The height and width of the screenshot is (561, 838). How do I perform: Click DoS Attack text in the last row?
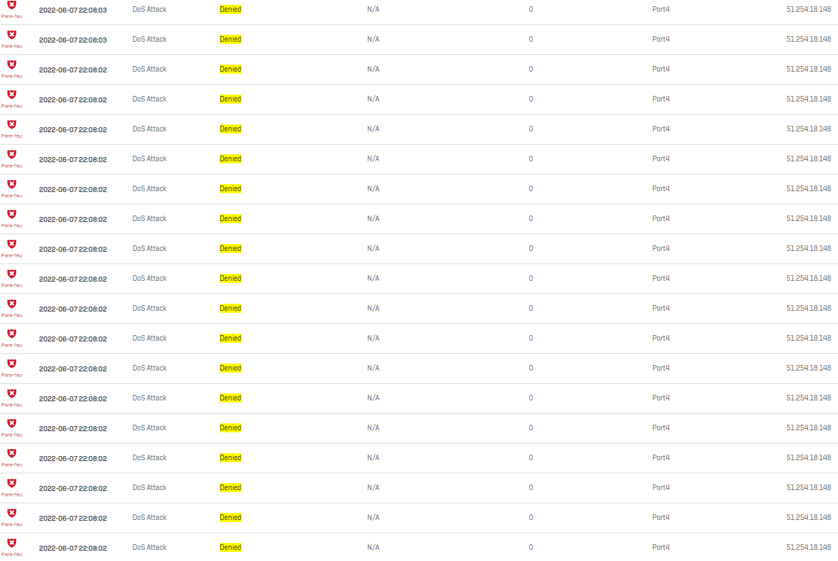pos(150,548)
